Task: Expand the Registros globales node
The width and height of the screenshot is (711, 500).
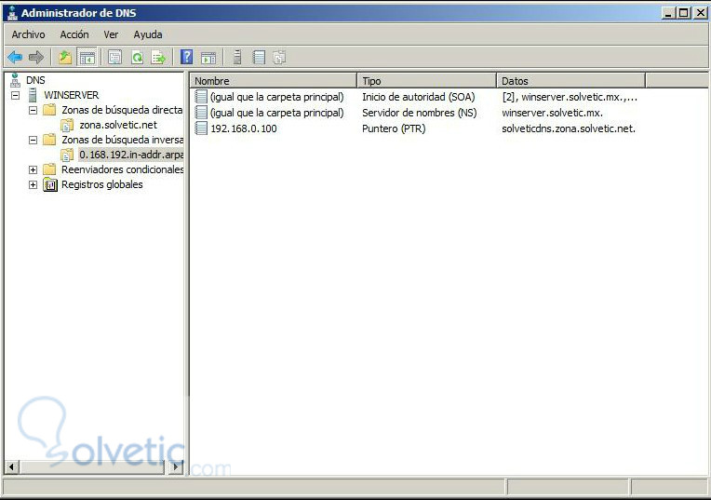Action: (x=34, y=185)
